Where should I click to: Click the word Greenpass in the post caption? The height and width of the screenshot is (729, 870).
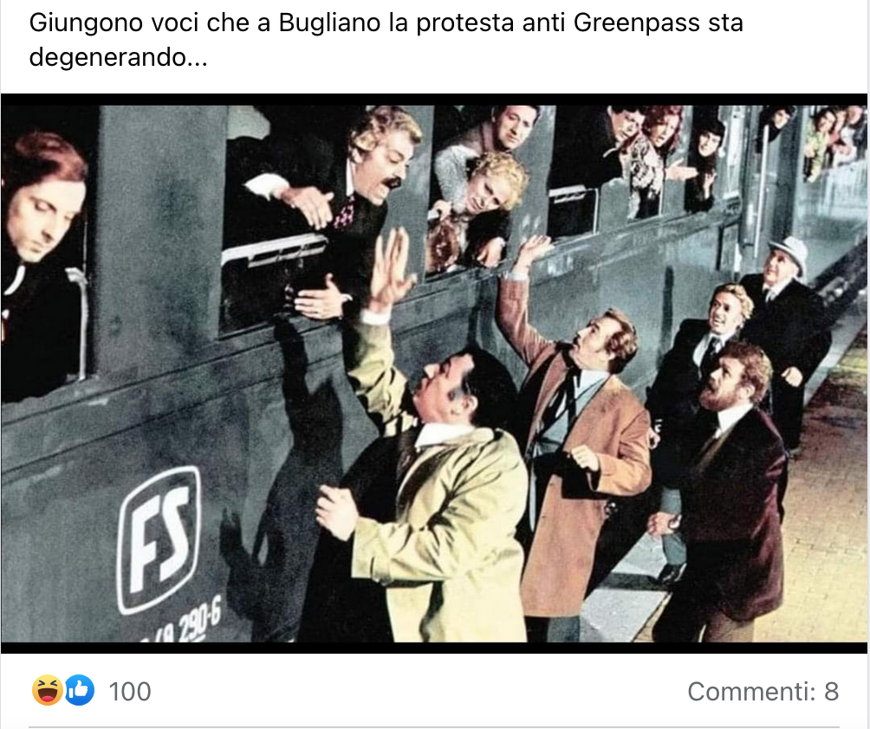click(636, 23)
